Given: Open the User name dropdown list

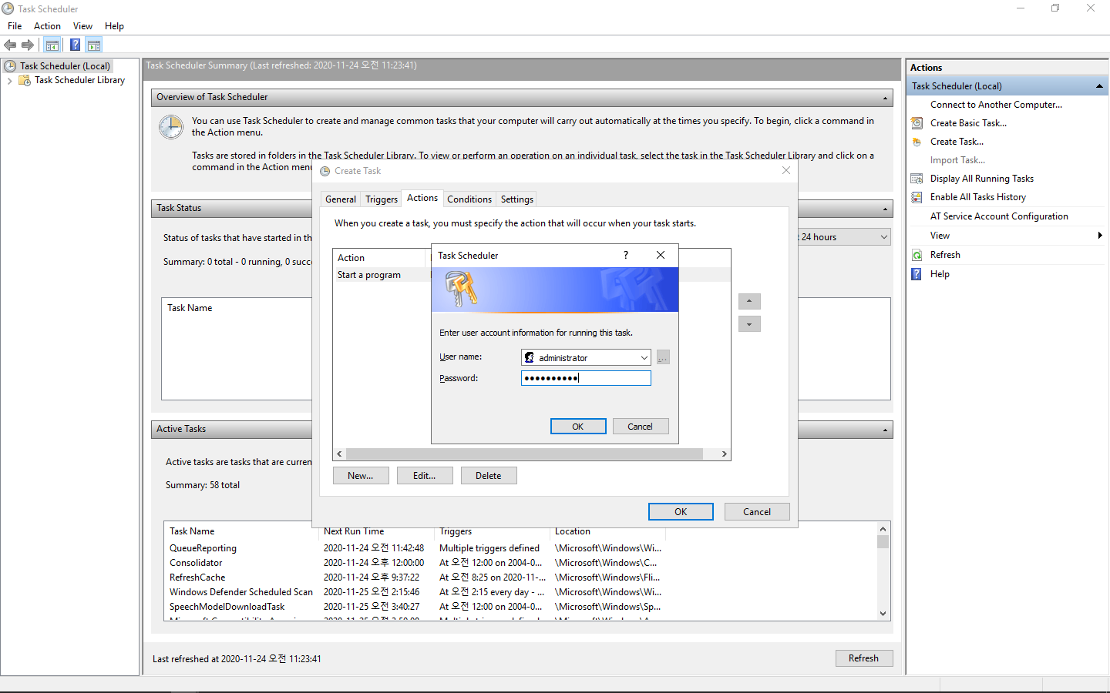Looking at the screenshot, I should click(x=644, y=357).
